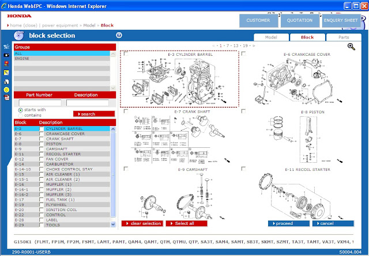Image resolution: width=369 pixels, height=256 pixels.
Task: Click the Part Number input field
Action: [x=40, y=103]
